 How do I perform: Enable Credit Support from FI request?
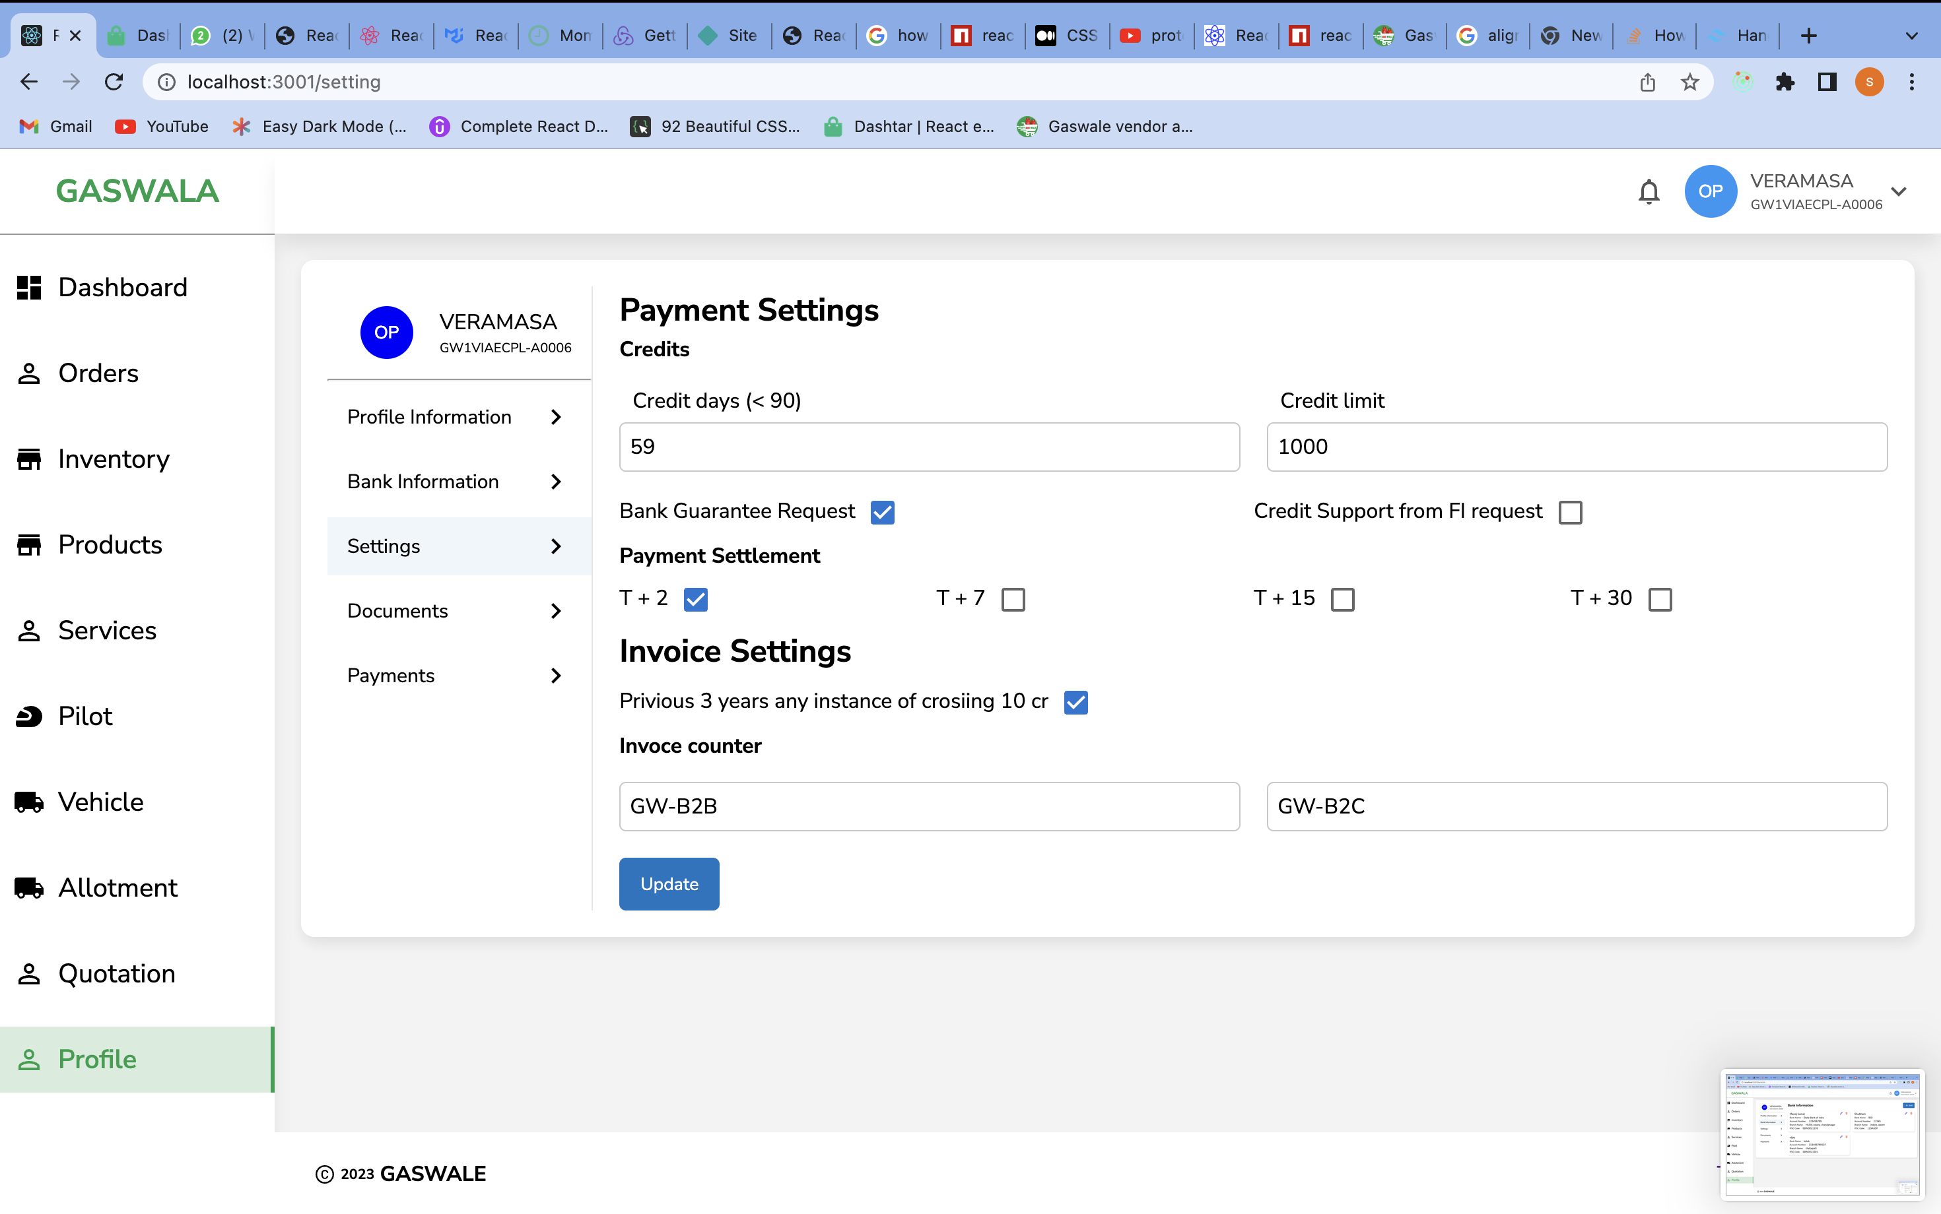1570,512
